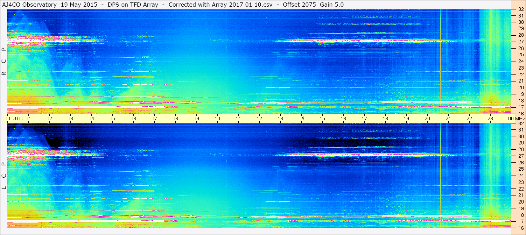The height and width of the screenshot is (235, 526).
Task: Click the "UTC" label on the time axis
Action: 17,119
